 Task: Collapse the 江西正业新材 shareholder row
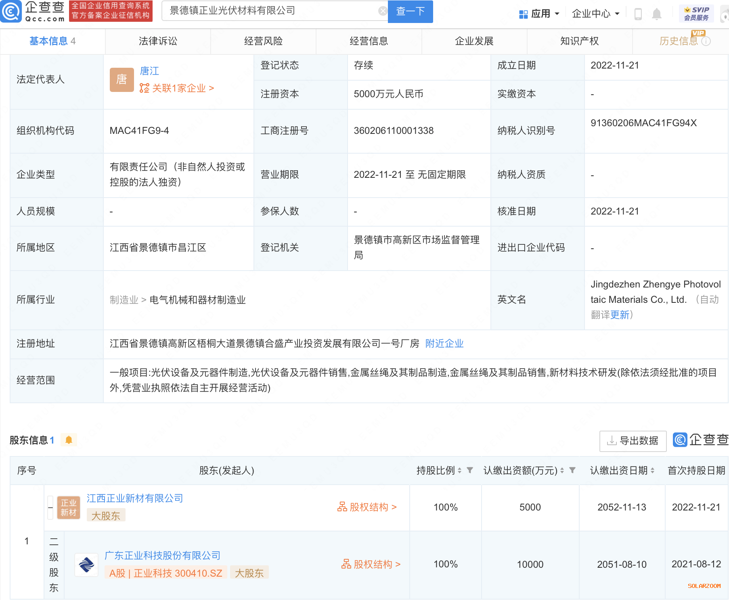[x=50, y=507]
